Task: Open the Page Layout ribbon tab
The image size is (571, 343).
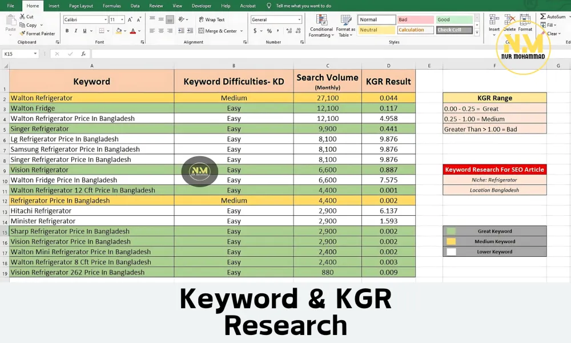Action: [x=81, y=6]
